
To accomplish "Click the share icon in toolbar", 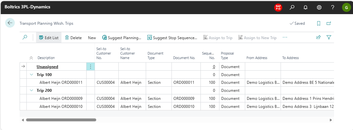I will [318, 38].
